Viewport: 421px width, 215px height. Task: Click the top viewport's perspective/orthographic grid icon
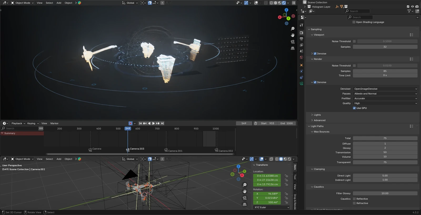(293, 48)
